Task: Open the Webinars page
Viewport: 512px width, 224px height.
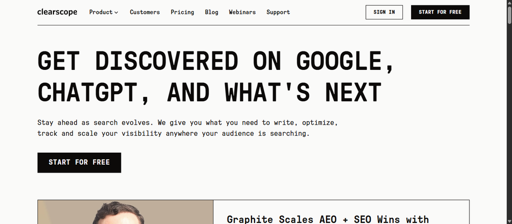Action: (242, 12)
